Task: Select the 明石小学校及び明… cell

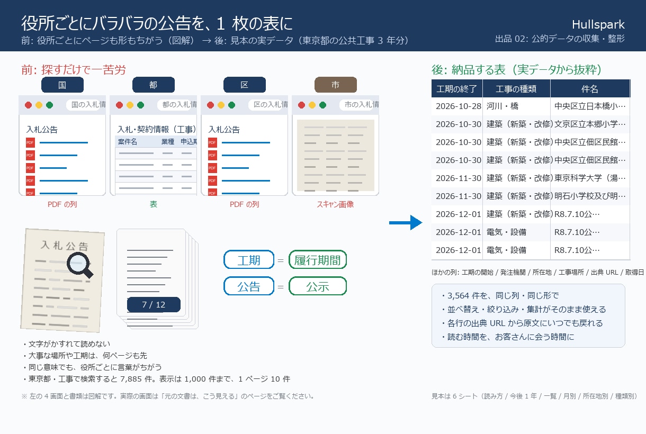Action: [590, 196]
